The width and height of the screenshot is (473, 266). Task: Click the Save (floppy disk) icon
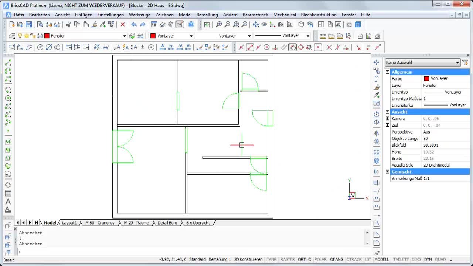point(29,24)
